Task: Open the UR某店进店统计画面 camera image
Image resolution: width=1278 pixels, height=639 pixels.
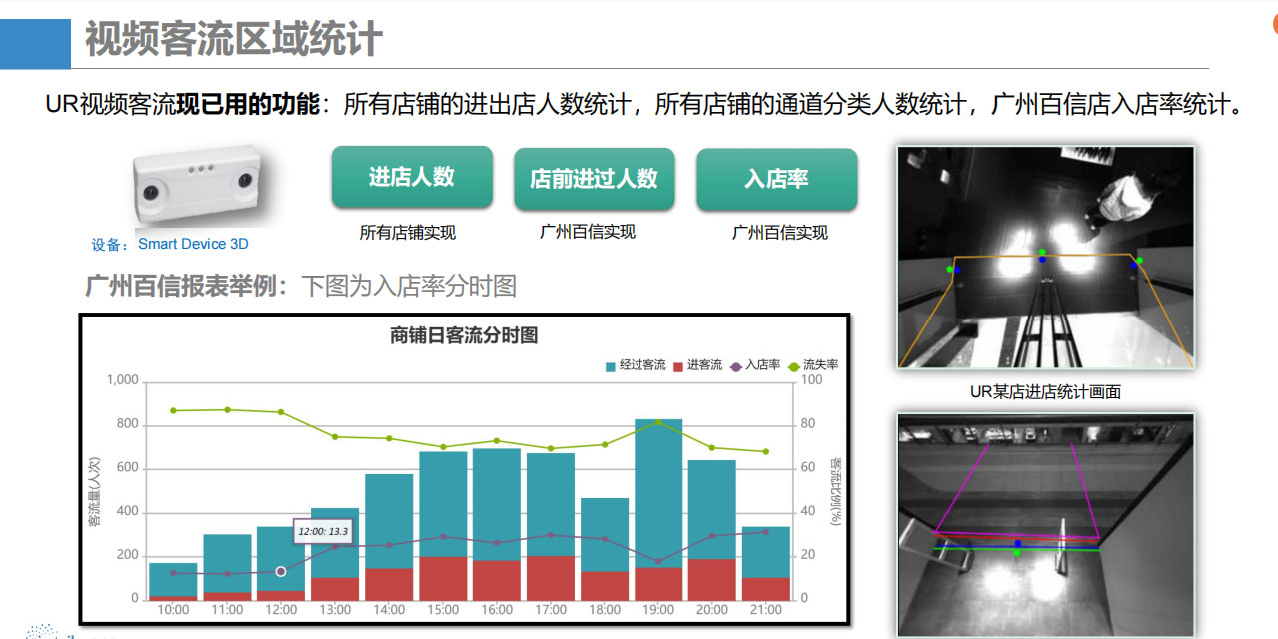Action: pyautogui.click(x=1045, y=258)
